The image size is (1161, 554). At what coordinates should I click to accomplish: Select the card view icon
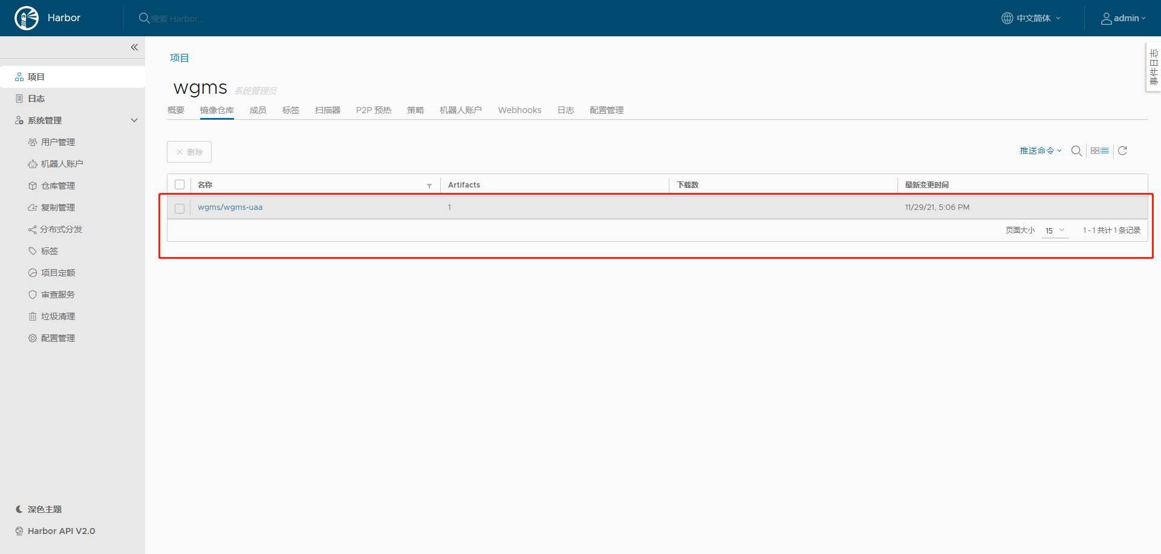pos(1096,151)
